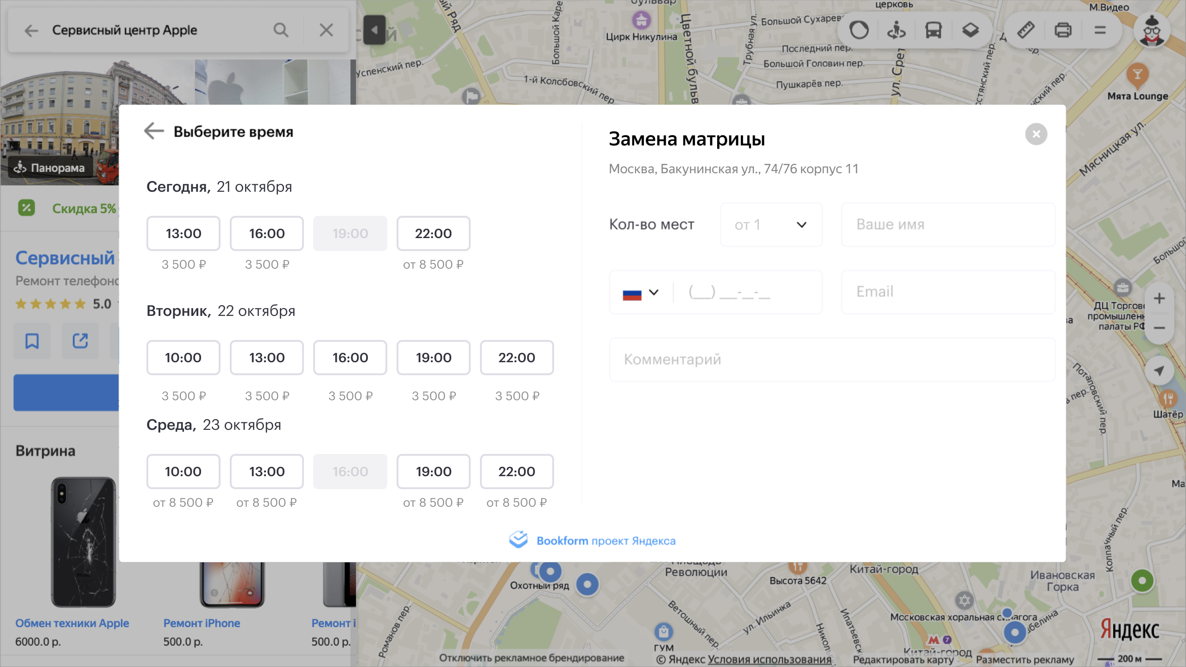
Task: Zoom out on the map
Action: 1159,328
